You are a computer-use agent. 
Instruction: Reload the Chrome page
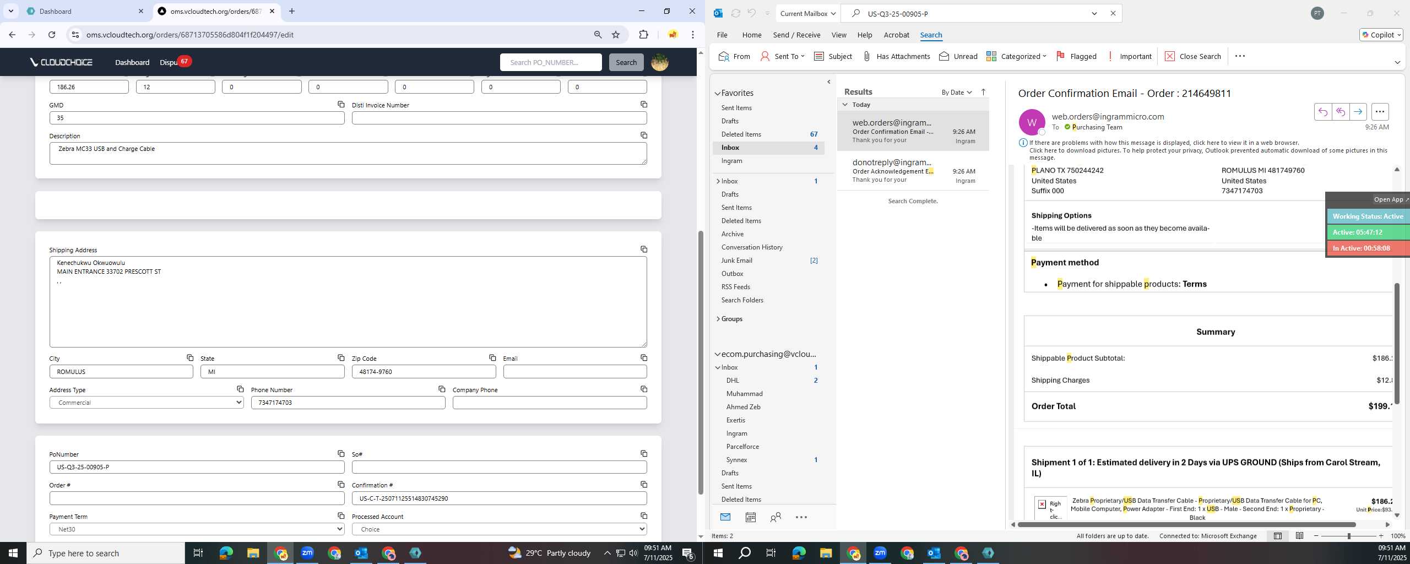[52, 35]
